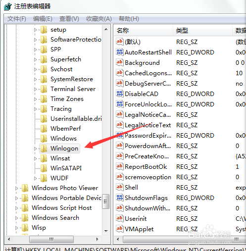The image size is (246, 251).
Task: Click the setup folder icon
Action: coord(44,30)
